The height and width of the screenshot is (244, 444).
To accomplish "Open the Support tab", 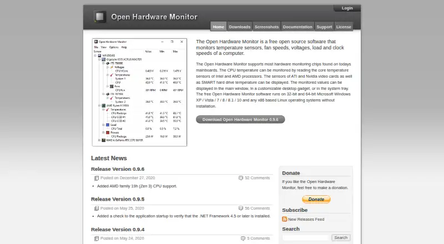I will click(x=324, y=27).
